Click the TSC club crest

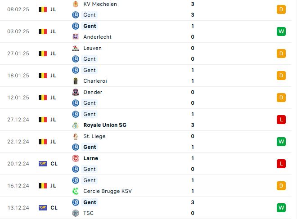[x=76, y=213]
